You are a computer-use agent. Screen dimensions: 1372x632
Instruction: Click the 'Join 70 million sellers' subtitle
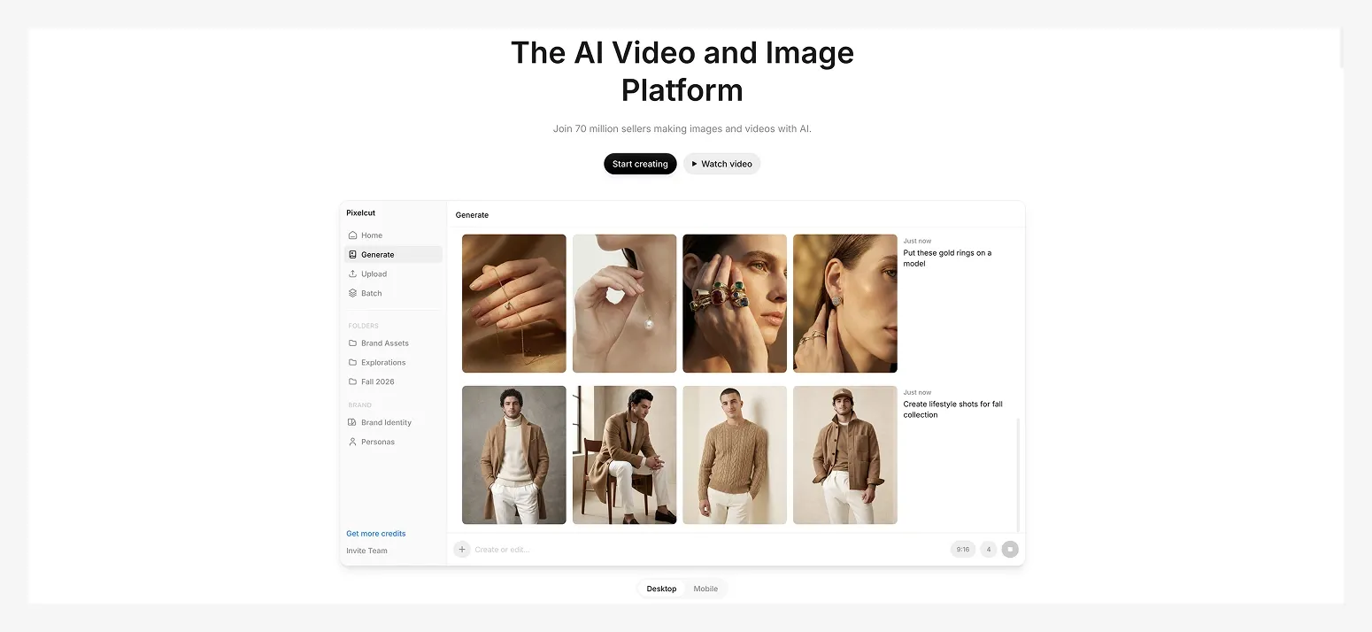pyautogui.click(x=682, y=129)
